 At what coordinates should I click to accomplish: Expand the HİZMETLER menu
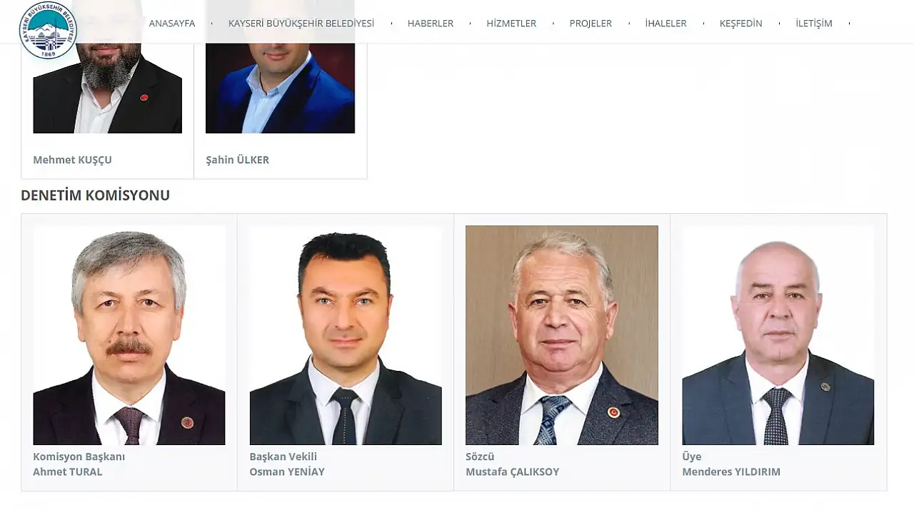click(511, 24)
